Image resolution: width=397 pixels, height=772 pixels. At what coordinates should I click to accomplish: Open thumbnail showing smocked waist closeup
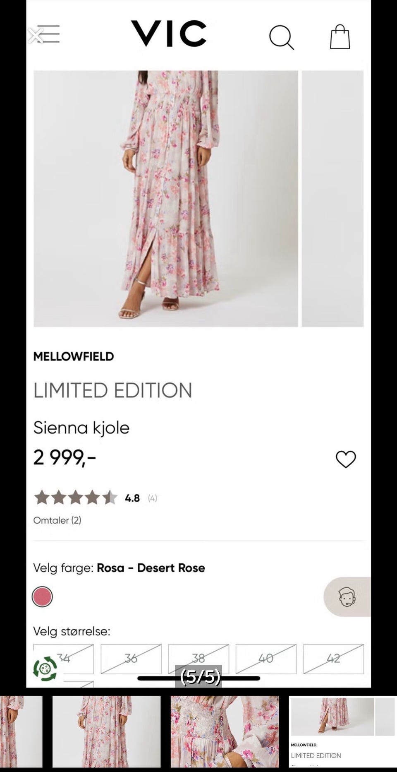[225, 731]
